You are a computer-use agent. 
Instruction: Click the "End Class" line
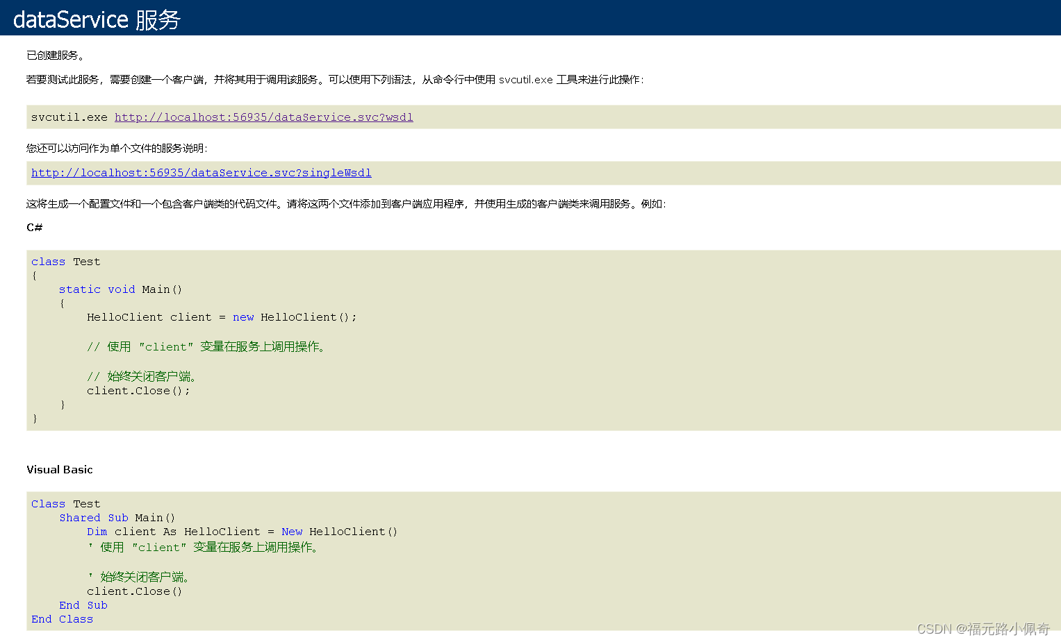point(62,619)
